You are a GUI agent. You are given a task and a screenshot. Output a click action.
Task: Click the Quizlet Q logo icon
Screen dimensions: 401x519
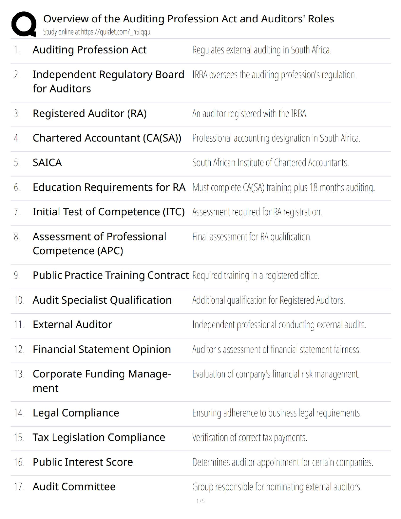(x=24, y=24)
